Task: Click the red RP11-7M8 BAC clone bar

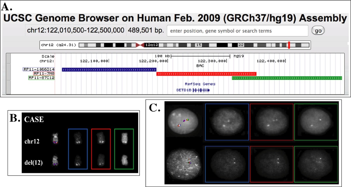Action: pyautogui.click(x=207, y=74)
